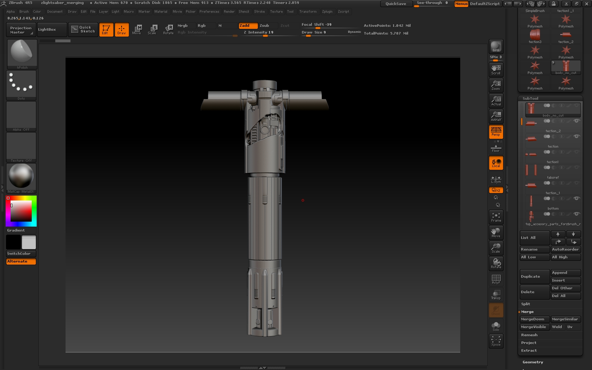
Task: Choose the Move transform tool
Action: click(137, 30)
